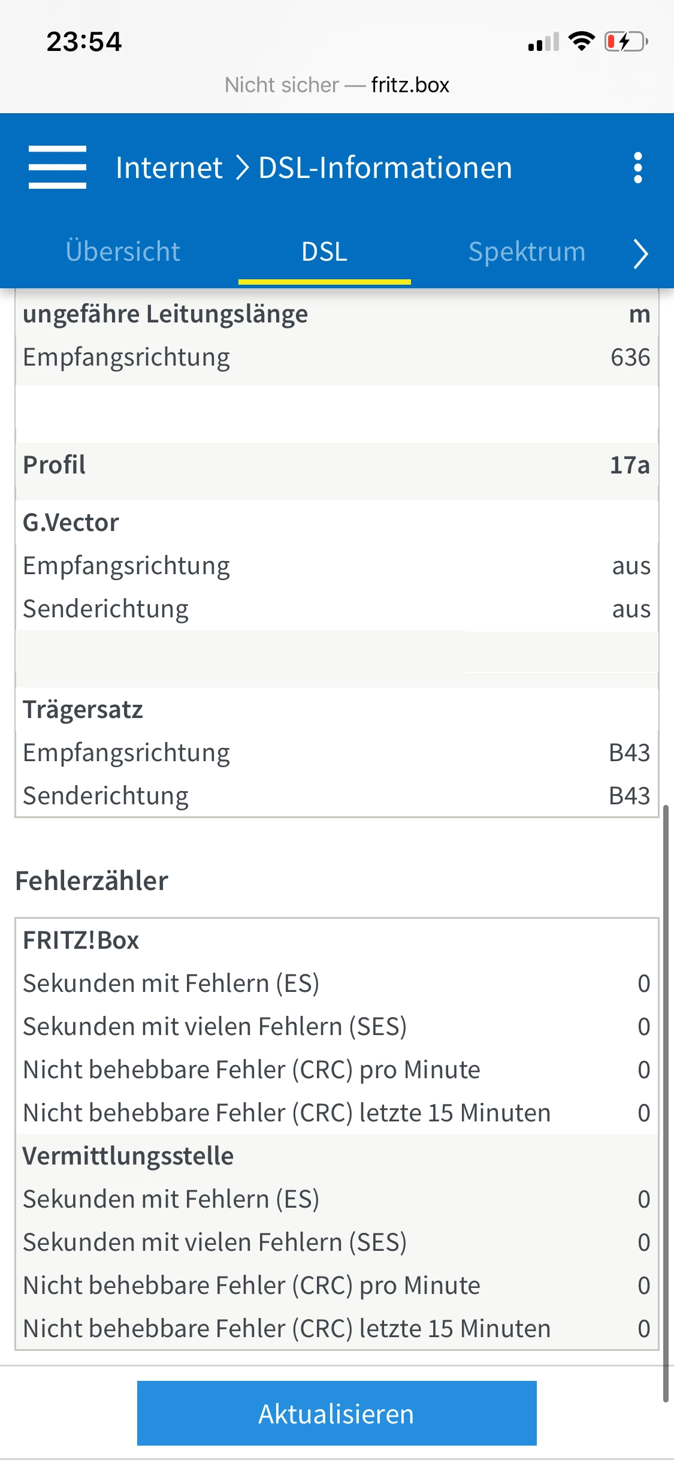Screen dimensions: 674x1460
Task: Tap the right arrow to show more tabs
Action: point(640,253)
